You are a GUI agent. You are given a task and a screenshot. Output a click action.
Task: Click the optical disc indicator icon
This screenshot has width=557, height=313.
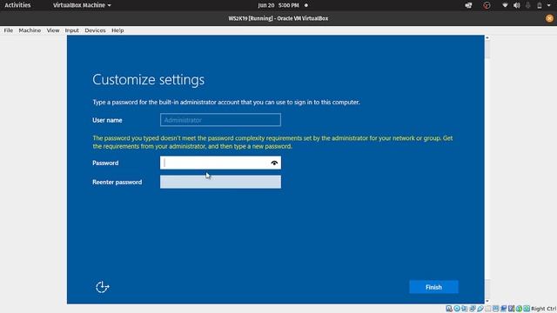tap(457, 309)
